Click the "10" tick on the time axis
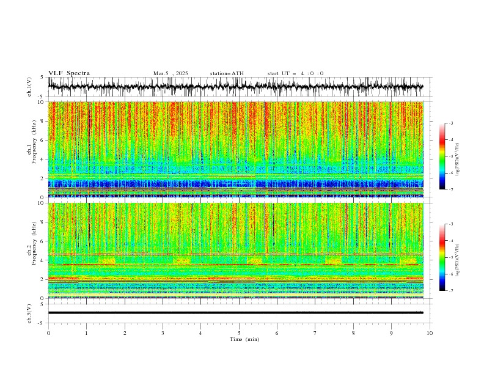Image resolution: width=484 pixels, height=374 pixels. 430,333
